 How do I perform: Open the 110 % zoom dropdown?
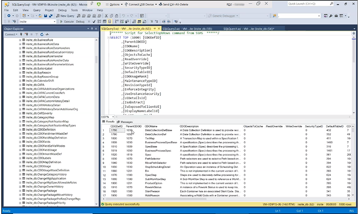tap(113, 117)
